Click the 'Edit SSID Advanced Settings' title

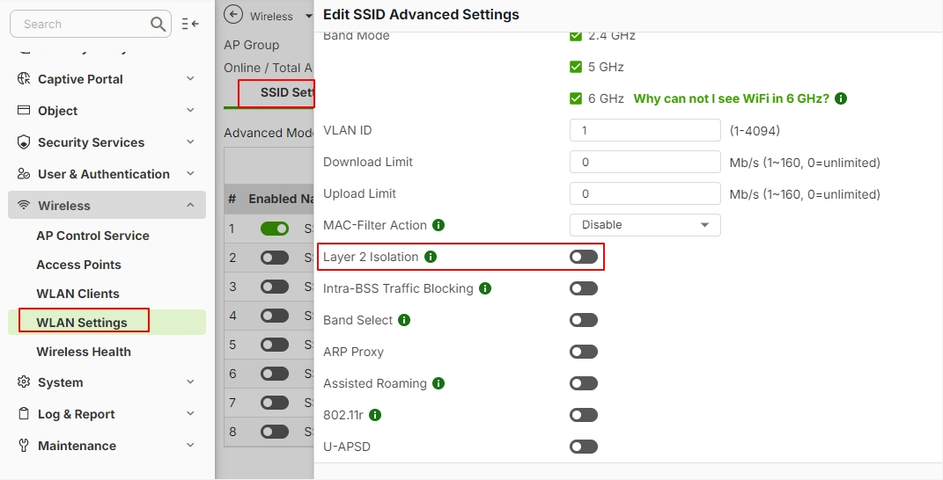421,14
